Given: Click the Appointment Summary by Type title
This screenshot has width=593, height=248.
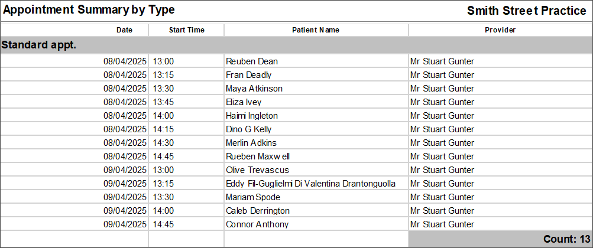Looking at the screenshot, I should coord(89,10).
